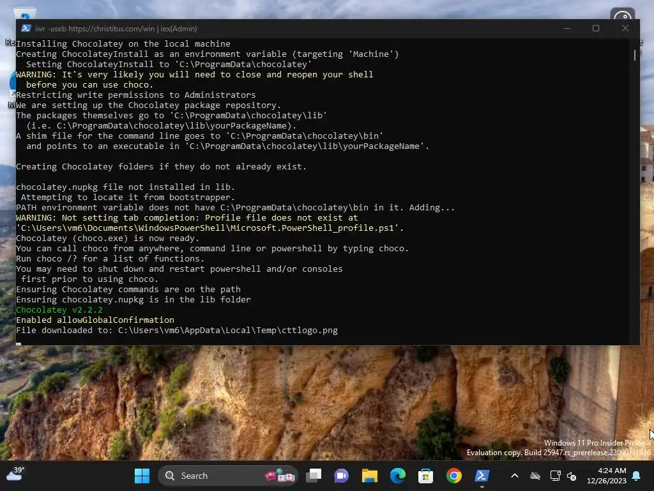
Task: Click the muted volume tray icon
Action: pyautogui.click(x=572, y=476)
